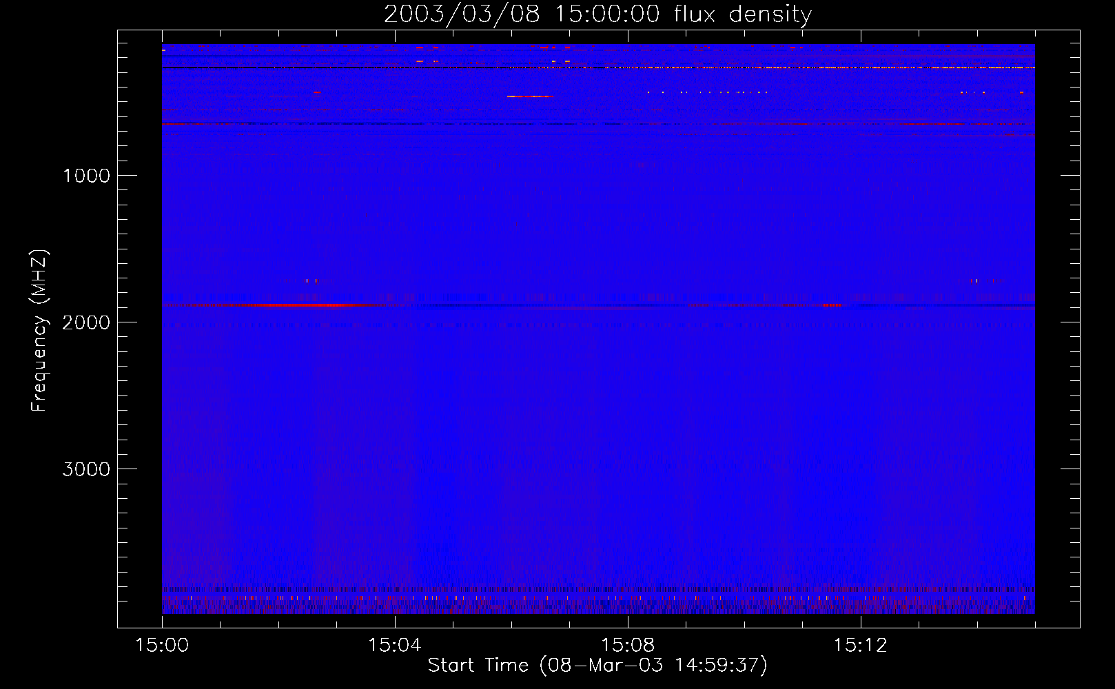Select the 15:08 time axis label
Image resolution: width=1115 pixels, height=689 pixels.
tap(627, 646)
